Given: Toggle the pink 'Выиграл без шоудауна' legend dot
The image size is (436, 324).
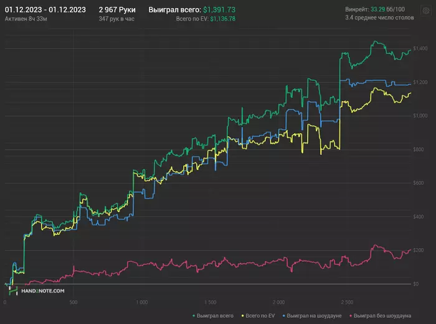Looking at the screenshot, I should click(351, 316).
